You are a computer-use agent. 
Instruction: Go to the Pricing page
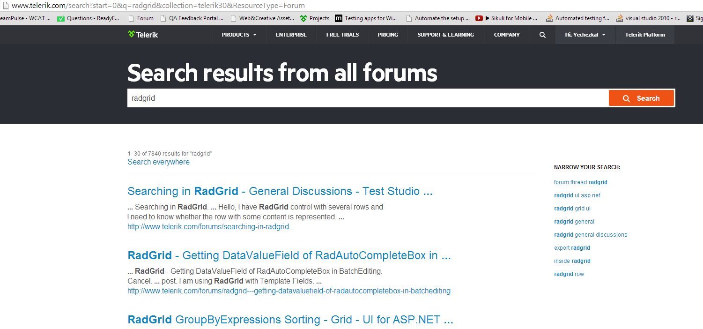point(388,35)
